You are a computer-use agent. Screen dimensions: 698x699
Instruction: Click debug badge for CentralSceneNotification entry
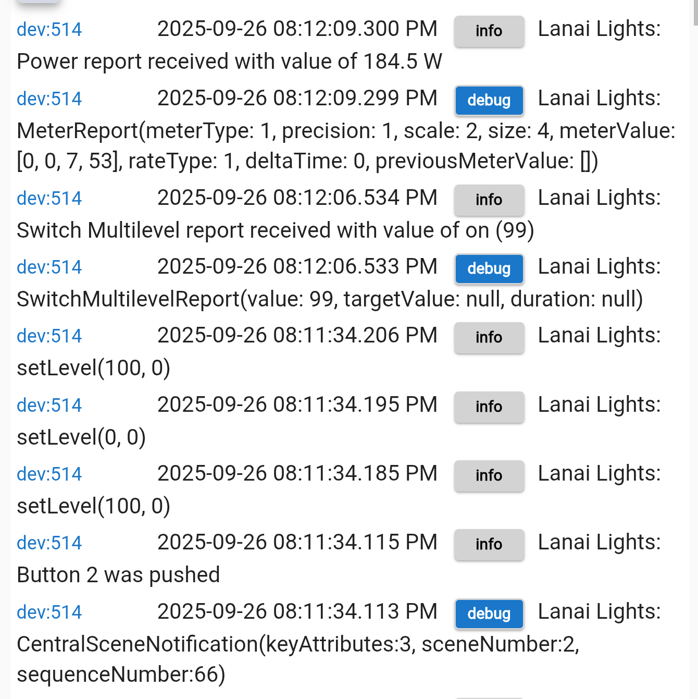point(489,614)
